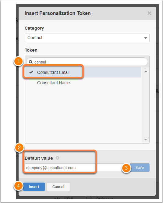Open the Contact category combo box

[x=87, y=38]
